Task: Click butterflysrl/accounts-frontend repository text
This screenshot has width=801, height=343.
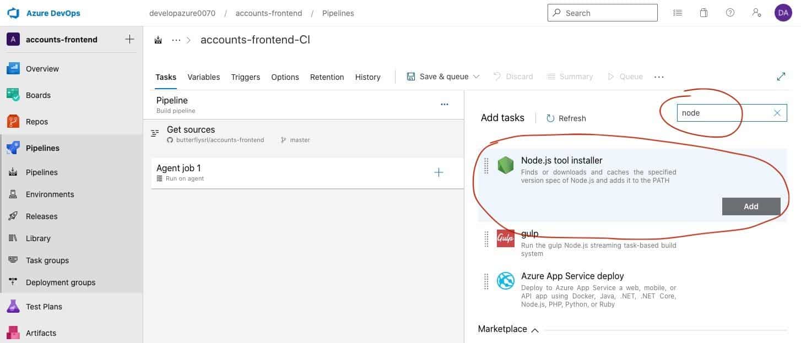Action: point(220,140)
